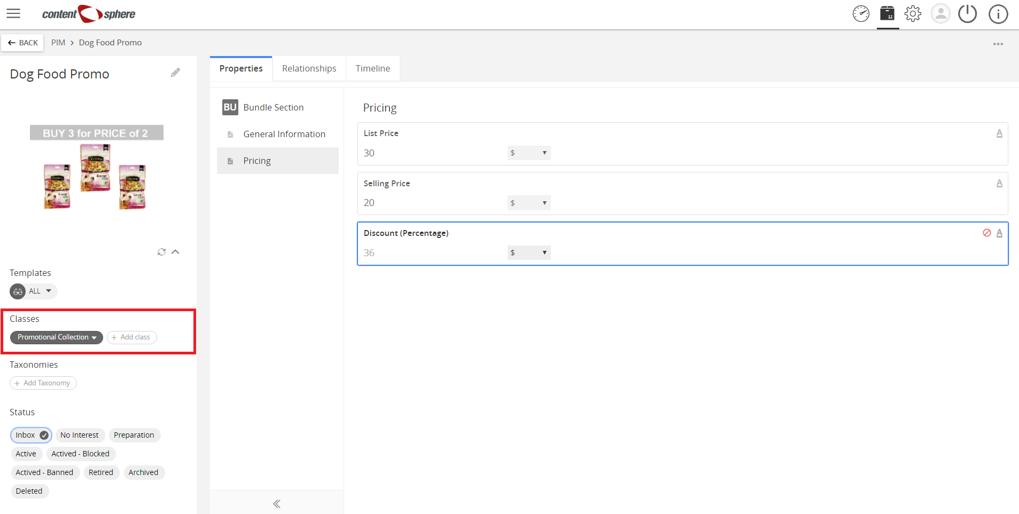Viewport: 1019px width, 514px height.
Task: Expand the Promotional Collection class dropdown
Action: tap(57, 337)
